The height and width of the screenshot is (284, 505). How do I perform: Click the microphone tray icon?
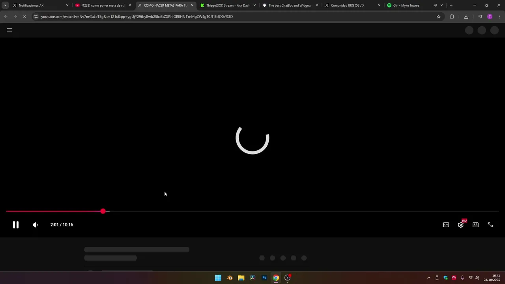(462, 278)
